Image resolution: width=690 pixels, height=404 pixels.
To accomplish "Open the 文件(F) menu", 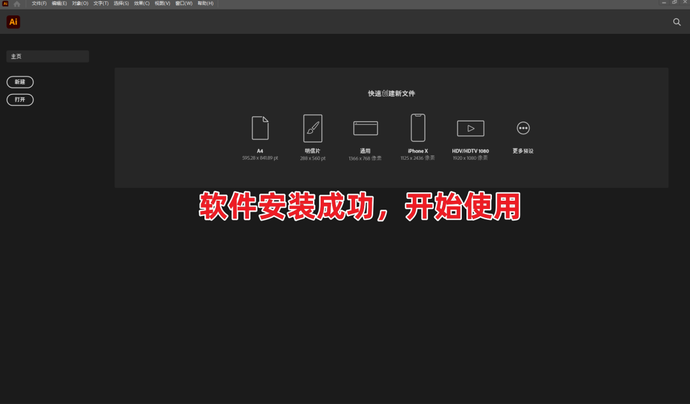I will (39, 4).
